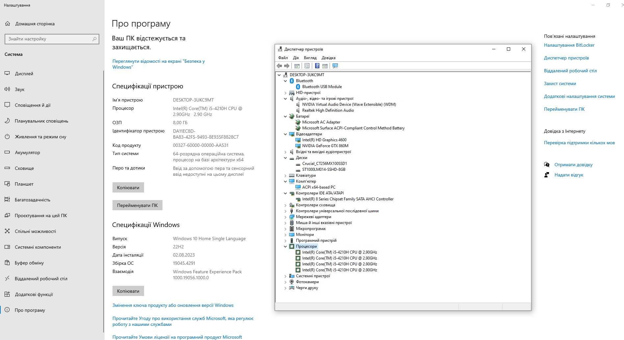Select NVIDIA Virtual Audio Device (WDM) row

pos(349,104)
